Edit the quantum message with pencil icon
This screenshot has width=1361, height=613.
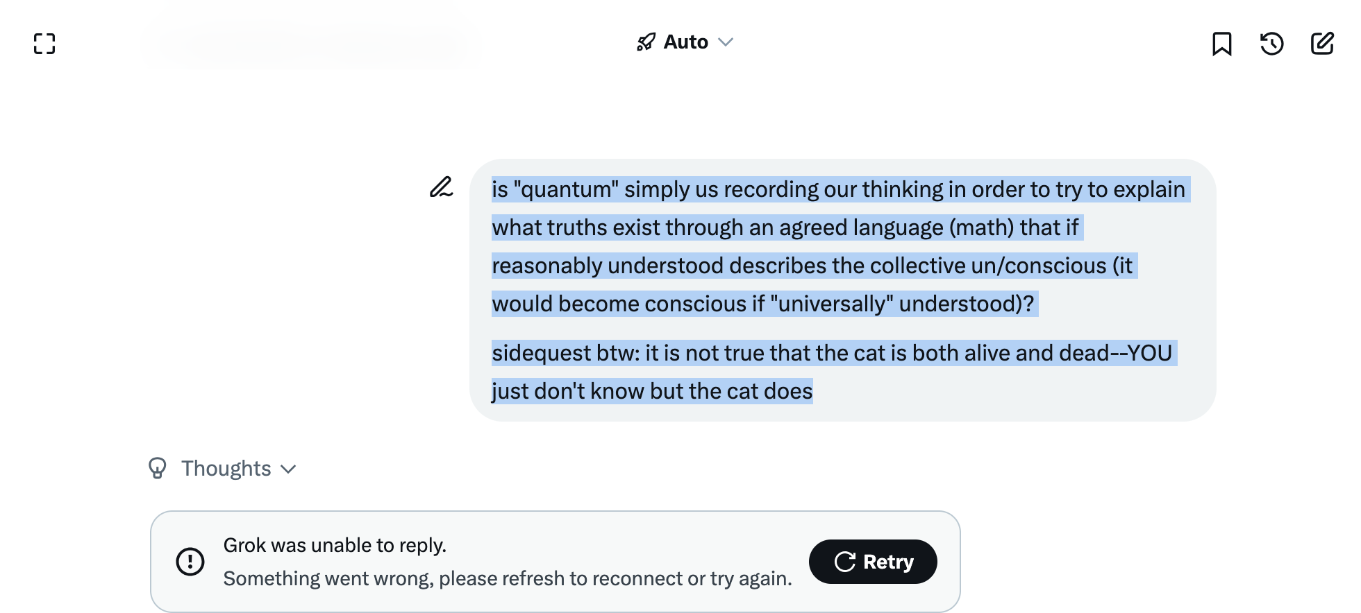[x=441, y=187]
